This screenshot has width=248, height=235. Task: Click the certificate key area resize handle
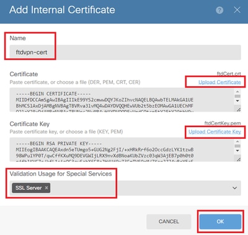(x=239, y=159)
